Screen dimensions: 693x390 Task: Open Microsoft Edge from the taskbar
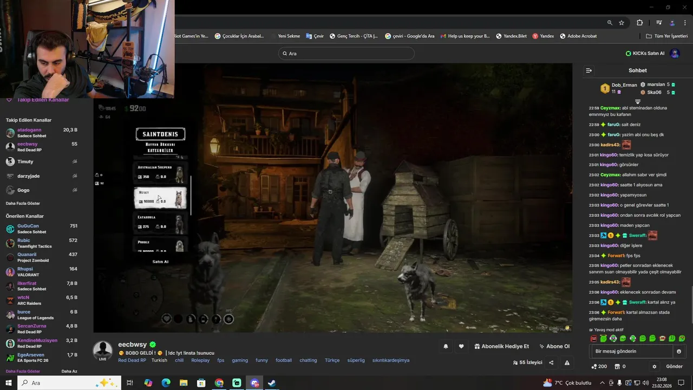coord(166,383)
